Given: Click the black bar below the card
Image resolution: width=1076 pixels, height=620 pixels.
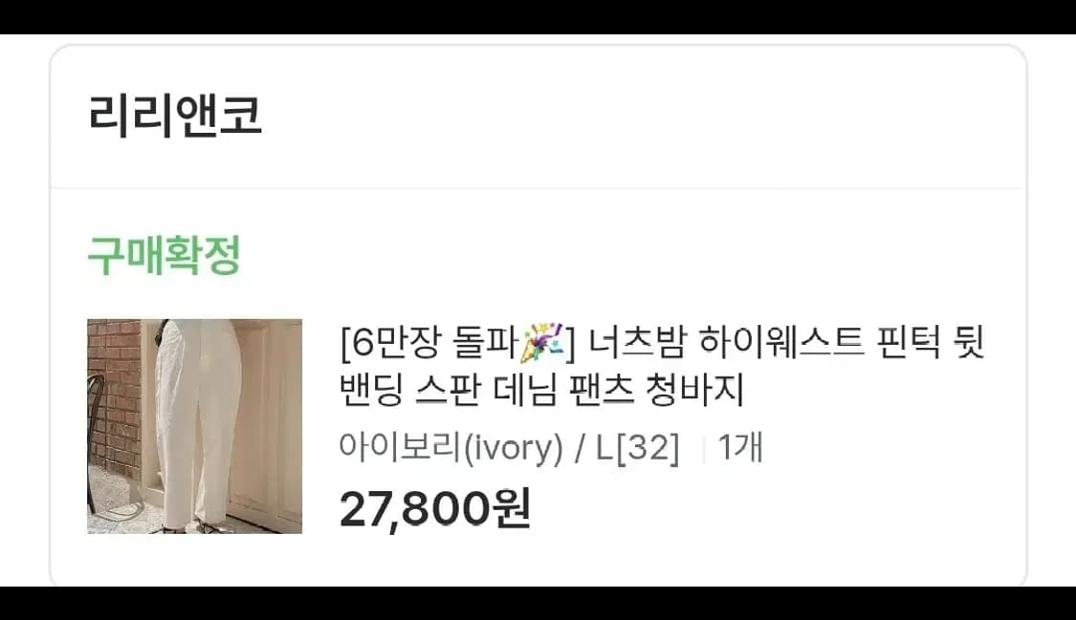Looking at the screenshot, I should 538,603.
